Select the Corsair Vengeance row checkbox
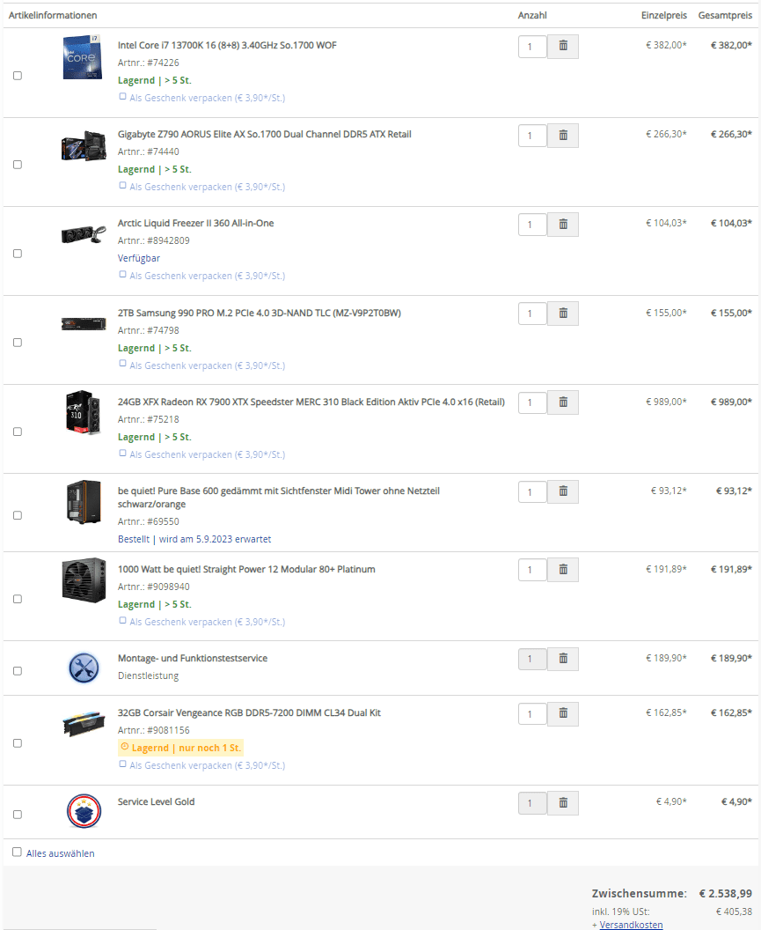This screenshot has height=930, width=761. (18, 743)
